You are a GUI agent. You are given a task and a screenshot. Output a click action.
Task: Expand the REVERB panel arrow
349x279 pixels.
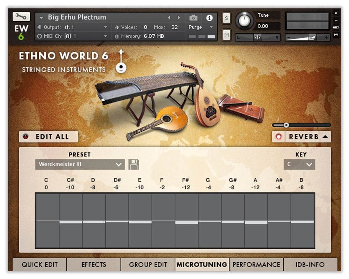[x=325, y=137]
